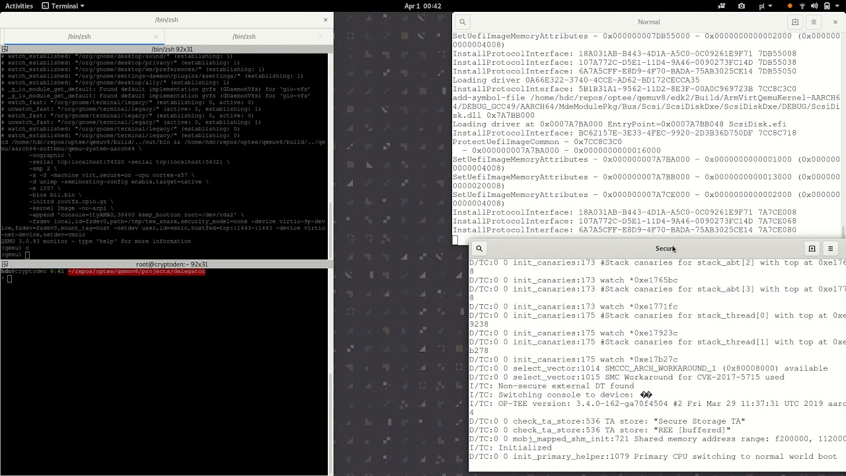The image size is (846, 476).
Task: Add a new tab in the Secure terminal window
Action: tap(812, 249)
